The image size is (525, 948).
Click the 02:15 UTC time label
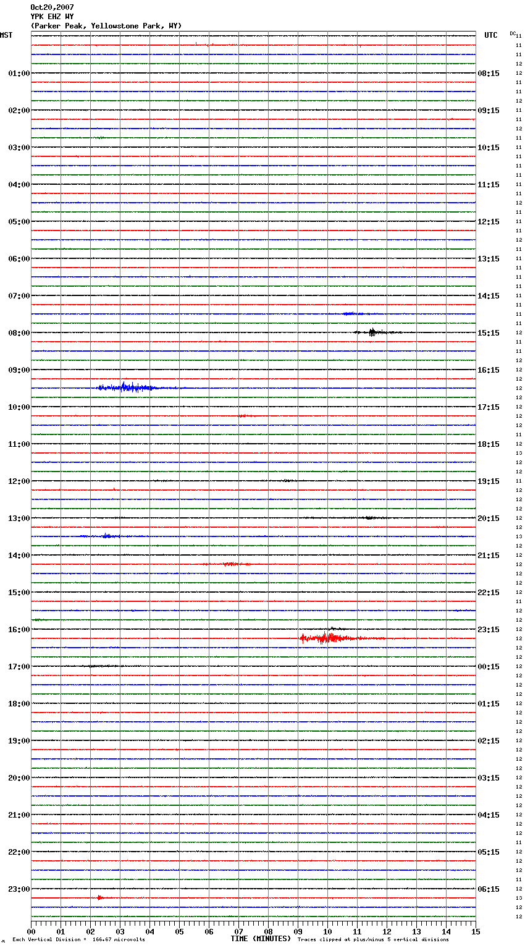coord(489,741)
